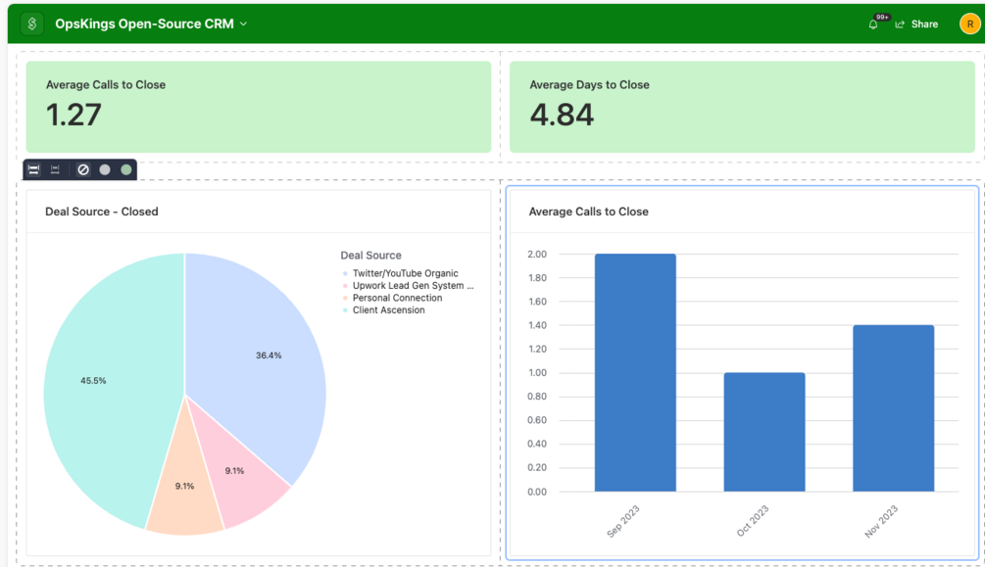Click the Oct 2023 axis label

(753, 521)
